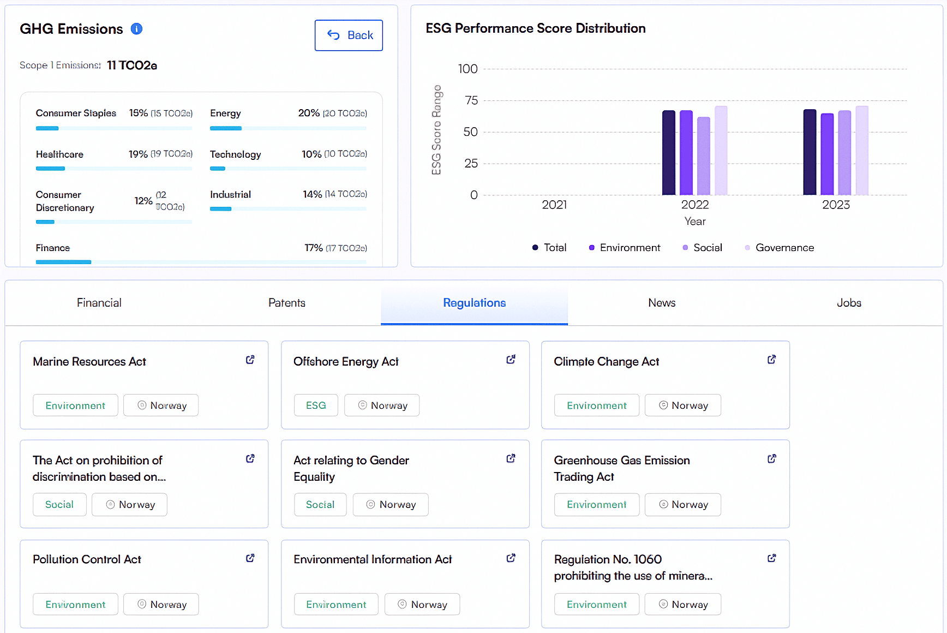Click the Greenhouse Gas Emission Trading Act title
The image size is (947, 633).
click(x=622, y=469)
